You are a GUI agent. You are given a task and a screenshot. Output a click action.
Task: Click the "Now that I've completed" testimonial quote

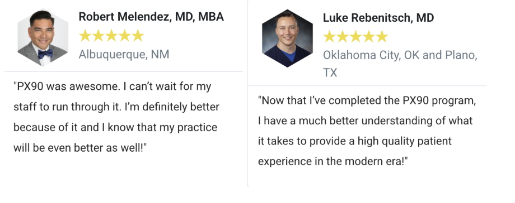pyautogui.click(x=367, y=131)
